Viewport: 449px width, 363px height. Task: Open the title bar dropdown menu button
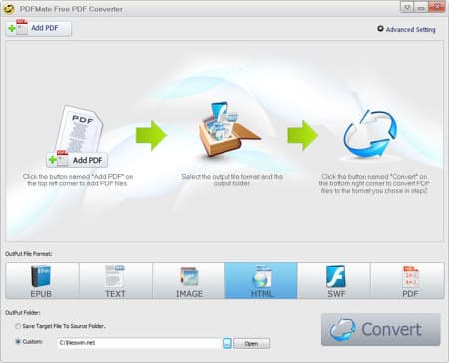click(x=407, y=7)
